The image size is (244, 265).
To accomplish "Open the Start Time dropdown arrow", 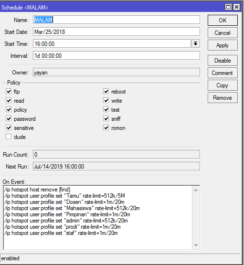I will click(x=196, y=43).
